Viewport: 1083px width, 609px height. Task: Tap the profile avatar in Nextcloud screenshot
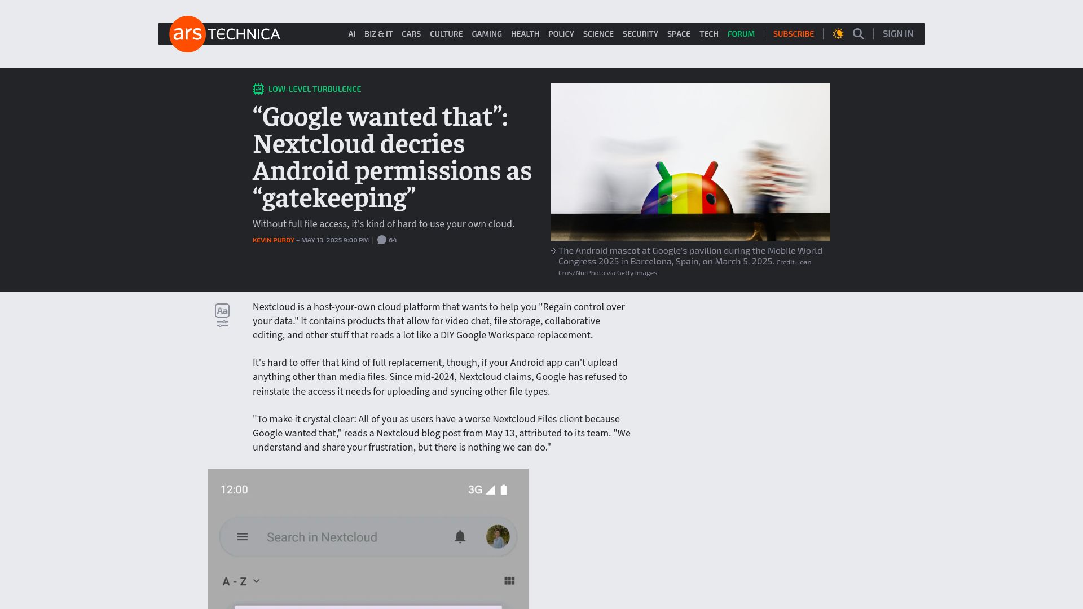pos(498,537)
